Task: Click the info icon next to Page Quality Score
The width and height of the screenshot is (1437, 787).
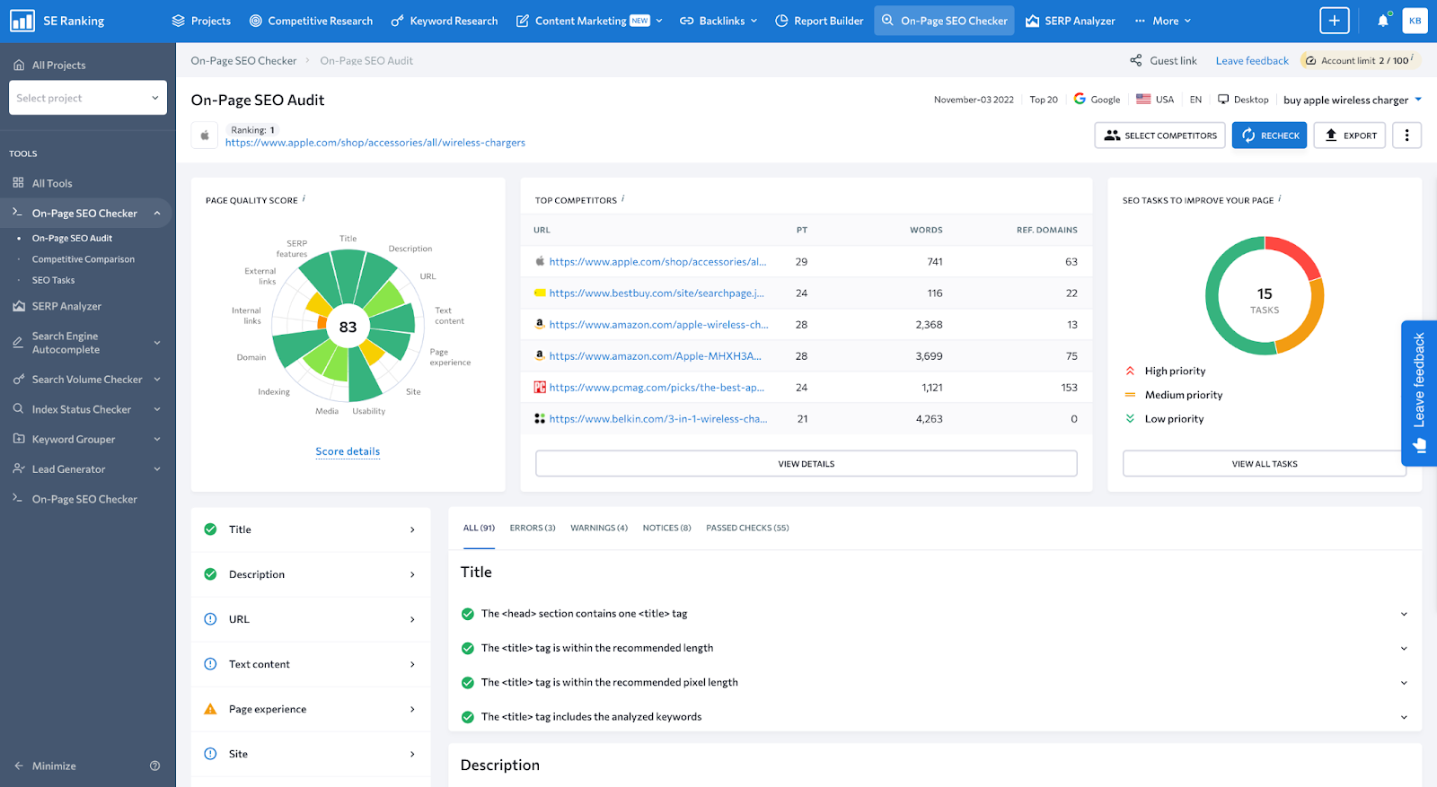Action: point(304,199)
